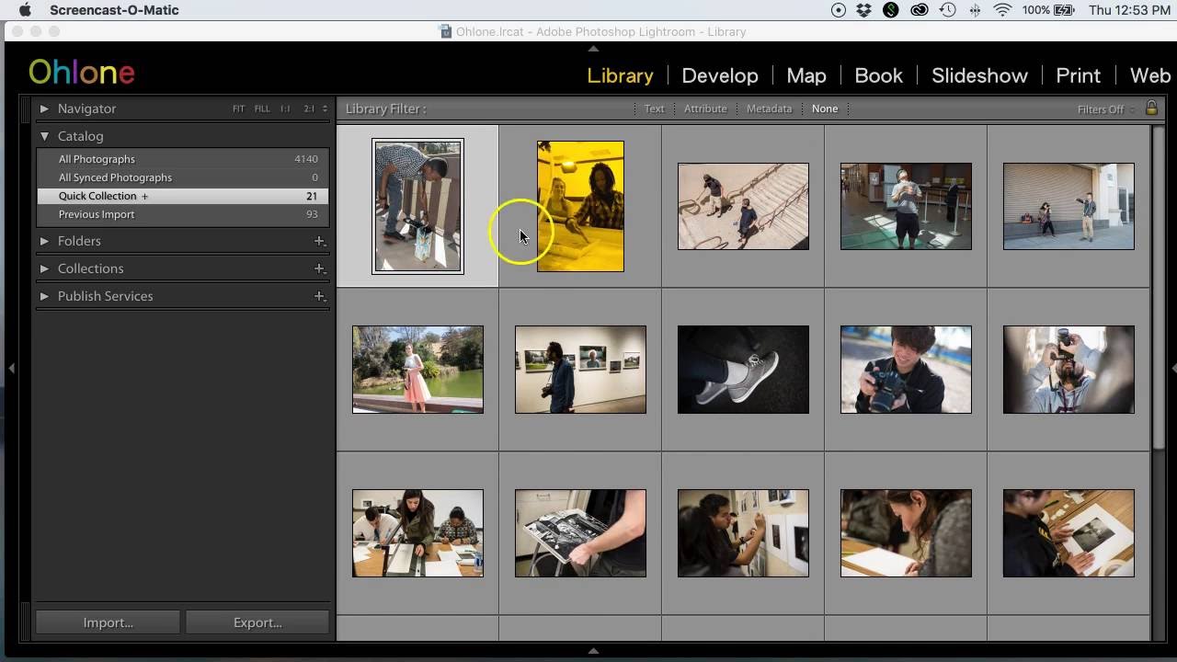Set Navigator zoom to 2:1
The image size is (1177, 662).
(309, 108)
